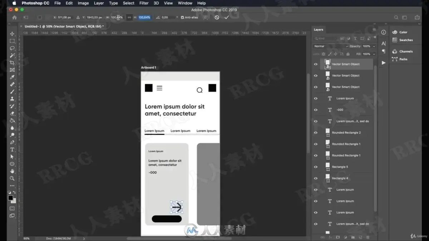This screenshot has height=241, width=429.
Task: Select the Eyedropper tool
Action: point(12,77)
